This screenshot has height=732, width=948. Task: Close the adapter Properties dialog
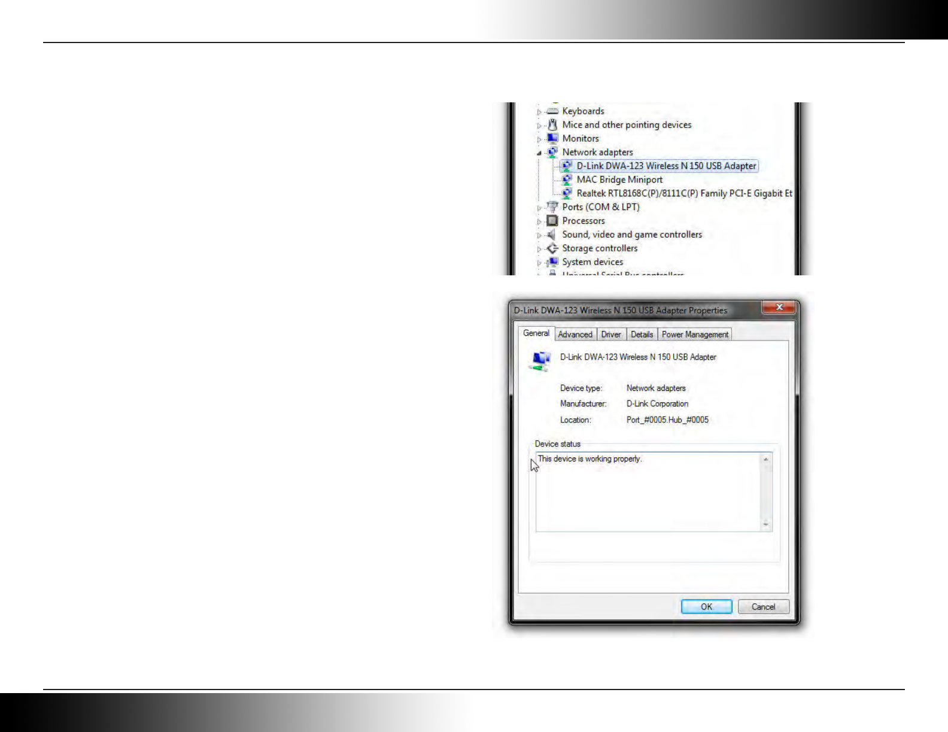click(x=779, y=307)
